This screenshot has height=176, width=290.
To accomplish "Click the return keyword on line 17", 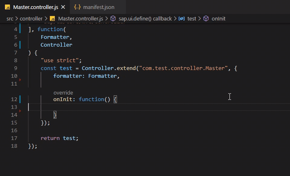I will (x=50, y=138).
